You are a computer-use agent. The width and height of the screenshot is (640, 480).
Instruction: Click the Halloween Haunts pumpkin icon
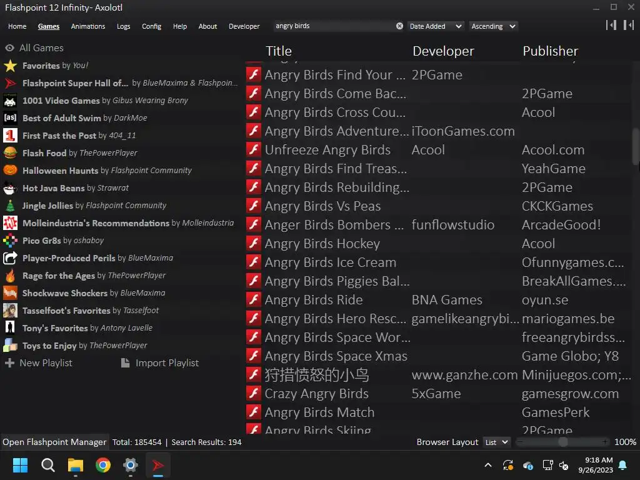(x=10, y=170)
